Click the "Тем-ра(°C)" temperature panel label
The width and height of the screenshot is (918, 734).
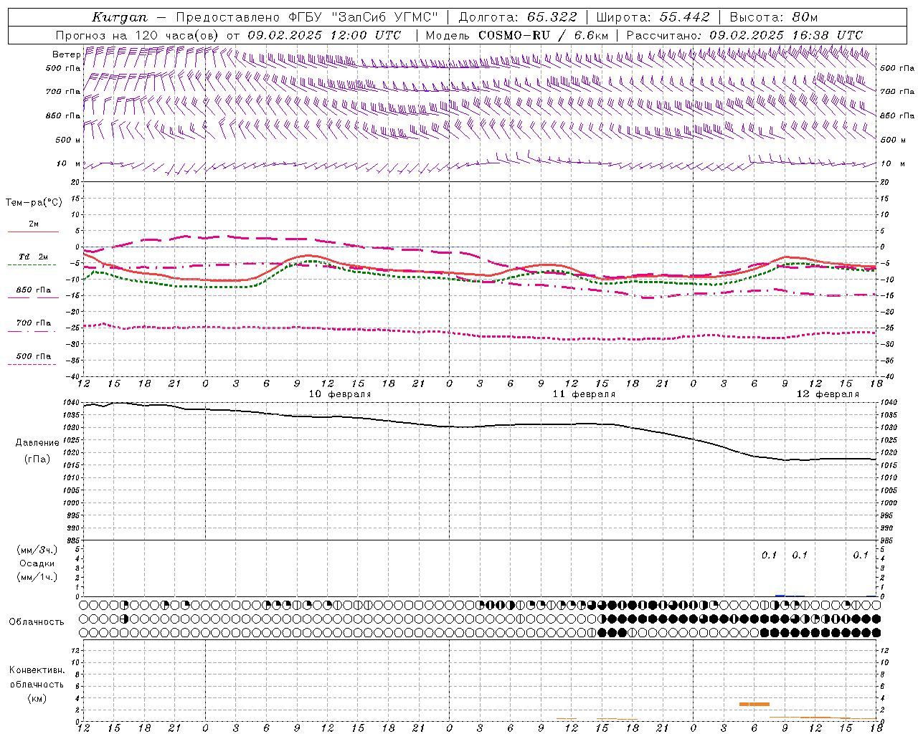[x=34, y=203]
